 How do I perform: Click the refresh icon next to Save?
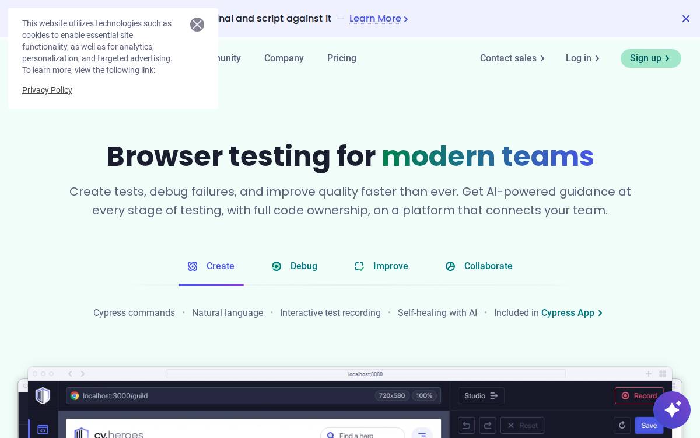click(x=622, y=425)
